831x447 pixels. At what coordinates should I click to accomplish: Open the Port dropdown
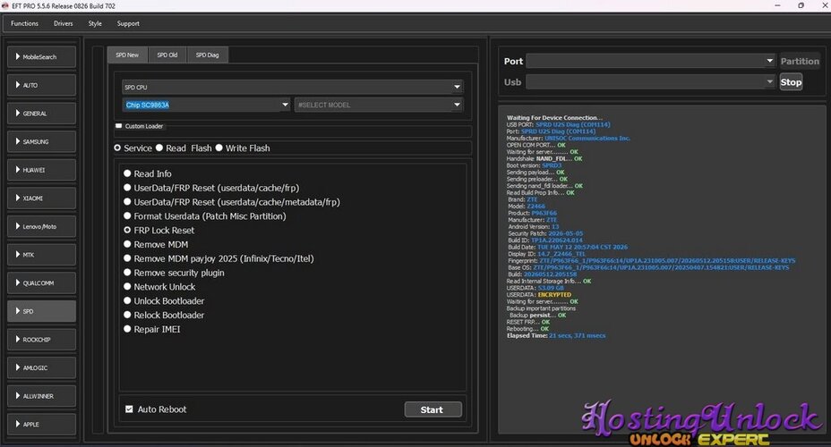click(x=651, y=61)
